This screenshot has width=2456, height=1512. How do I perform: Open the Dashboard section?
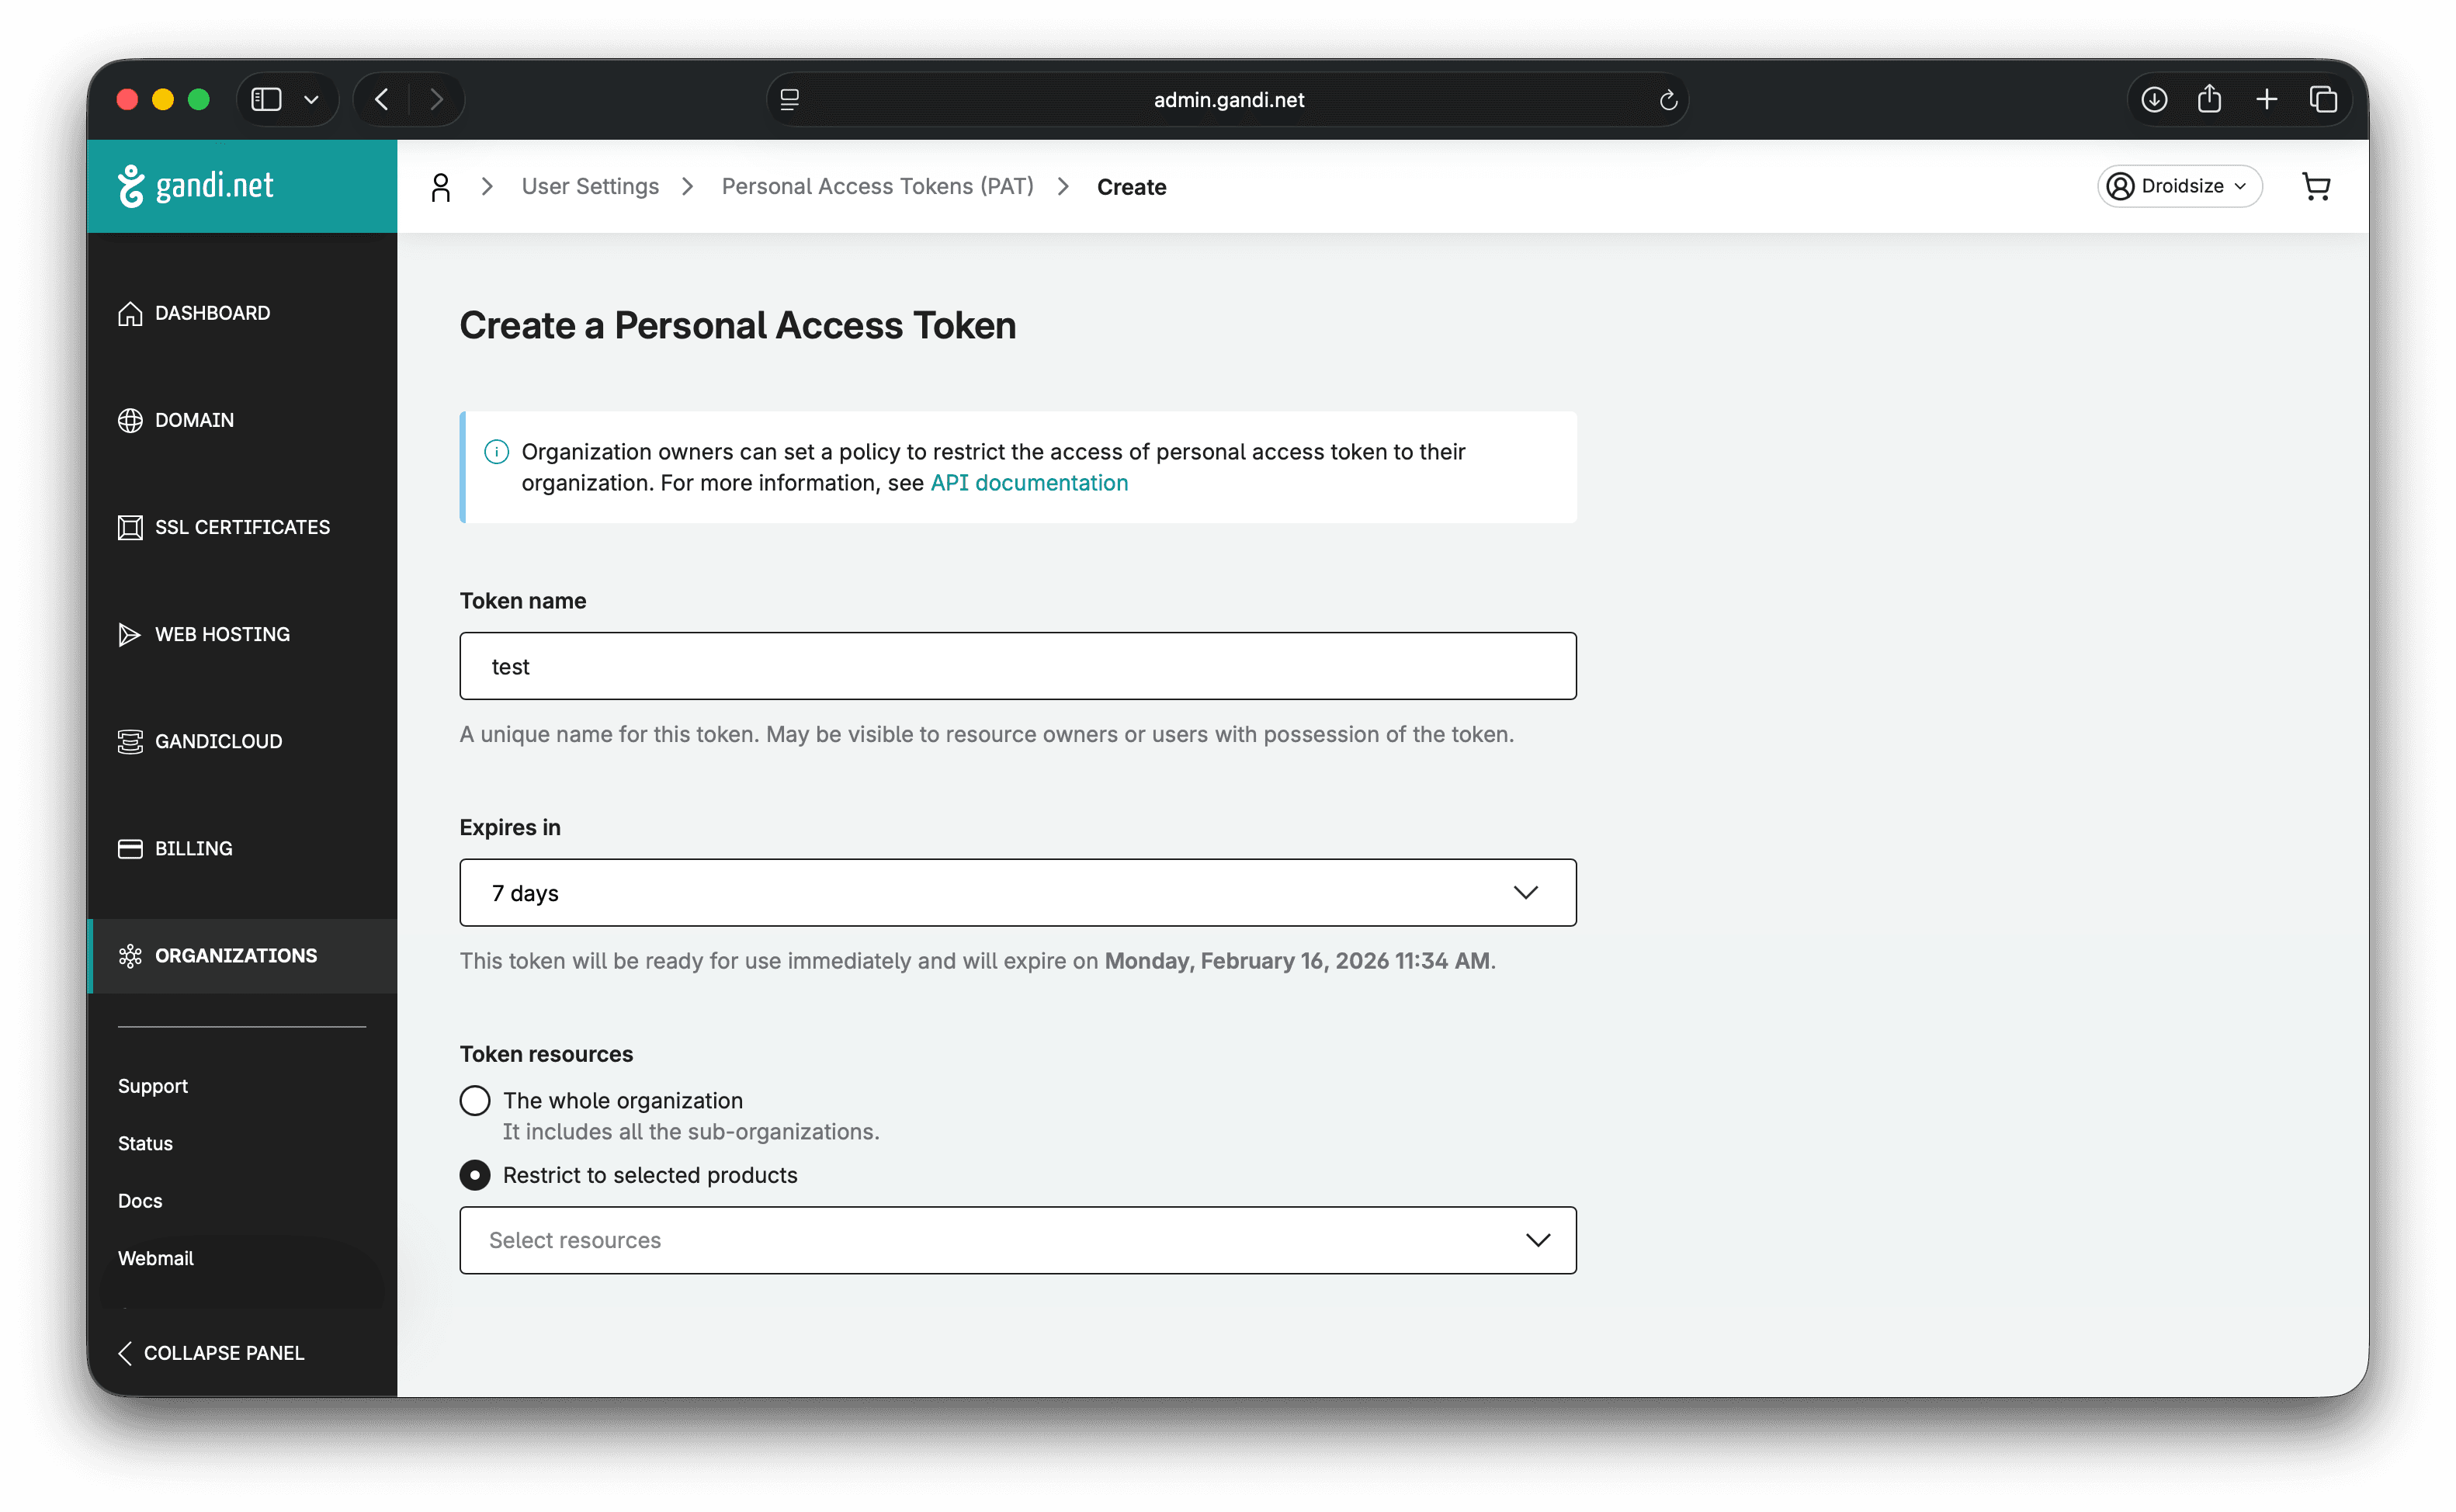coord(211,313)
